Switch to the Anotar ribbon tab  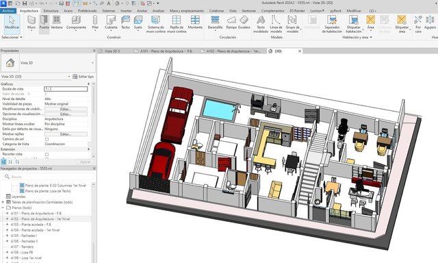(x=142, y=11)
